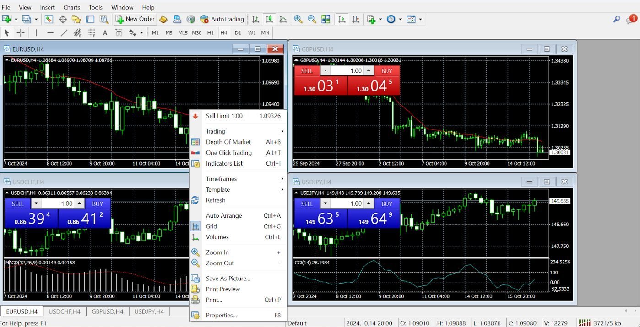Open the Insert menu
The image size is (640, 327).
(47, 7)
